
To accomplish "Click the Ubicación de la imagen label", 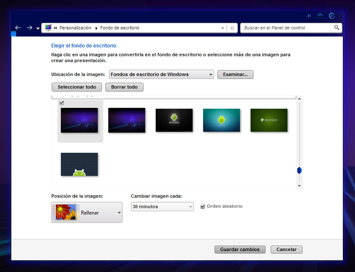I will [78, 74].
